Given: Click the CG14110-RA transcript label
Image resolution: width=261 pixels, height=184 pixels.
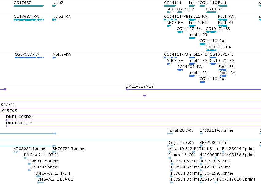Looking at the screenshot, I should pyautogui.click(x=212, y=41).
